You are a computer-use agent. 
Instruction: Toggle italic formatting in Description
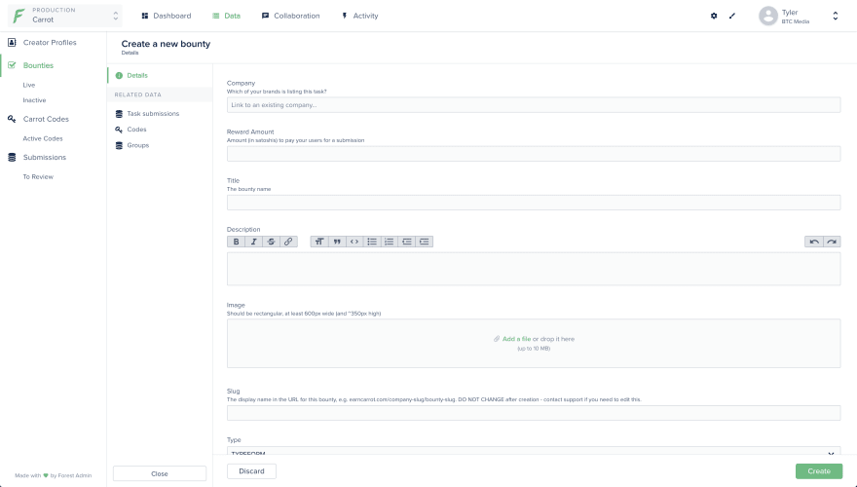pos(253,242)
